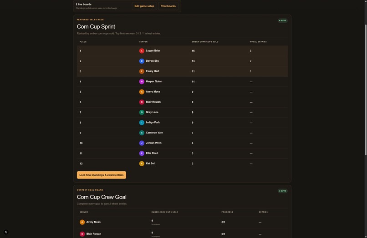The image size is (367, 238).
Task: Lock final standings & award entries
Action: [x=102, y=175]
